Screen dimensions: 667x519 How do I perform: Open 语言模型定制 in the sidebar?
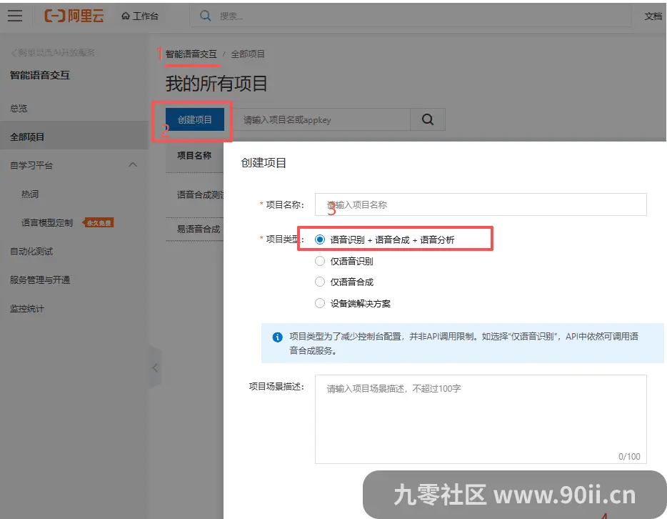pyautogui.click(x=47, y=222)
